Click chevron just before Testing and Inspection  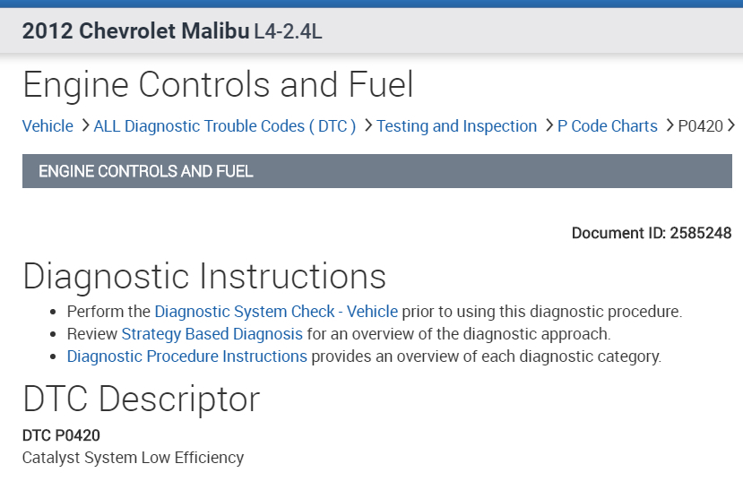click(367, 126)
